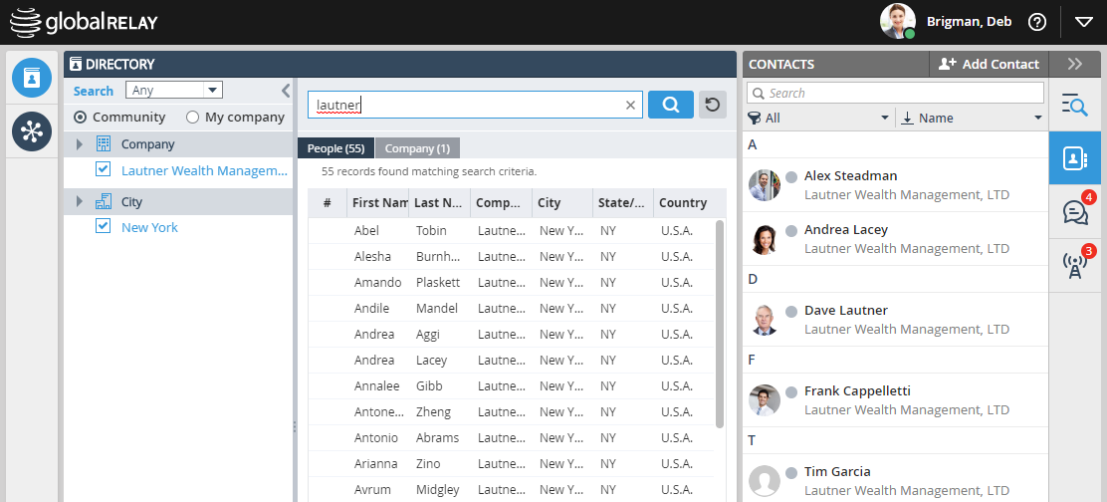This screenshot has height=502, width=1107.
Task: Select the My company radio button
Action: 193,117
